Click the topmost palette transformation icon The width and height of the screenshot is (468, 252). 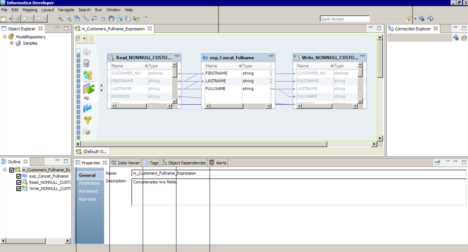(x=87, y=52)
